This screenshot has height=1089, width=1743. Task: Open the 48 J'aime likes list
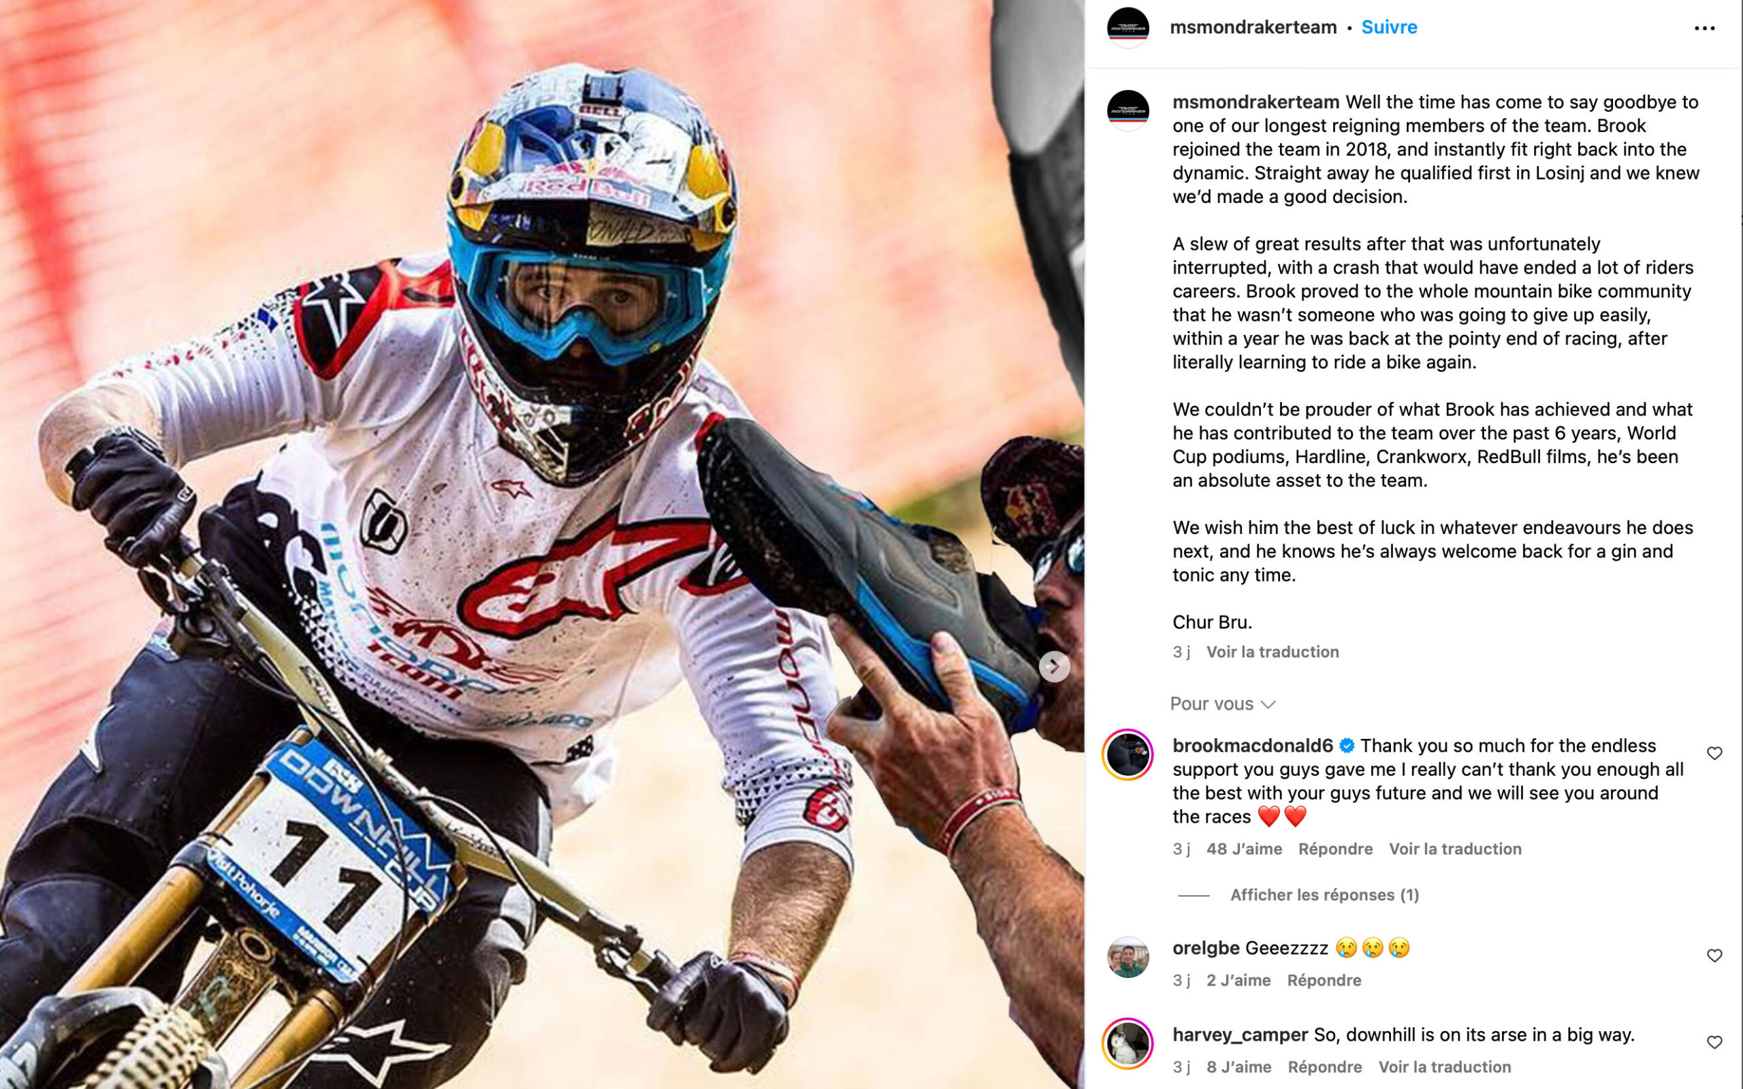[x=1243, y=849]
